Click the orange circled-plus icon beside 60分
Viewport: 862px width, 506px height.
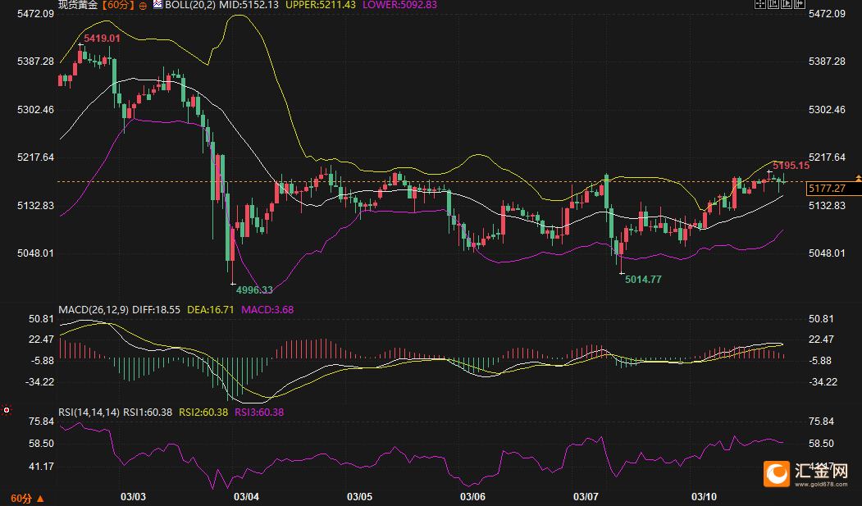(143, 6)
